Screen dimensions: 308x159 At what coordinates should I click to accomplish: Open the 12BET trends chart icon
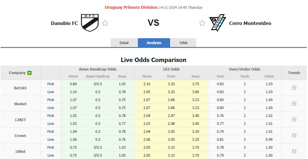[294, 119]
